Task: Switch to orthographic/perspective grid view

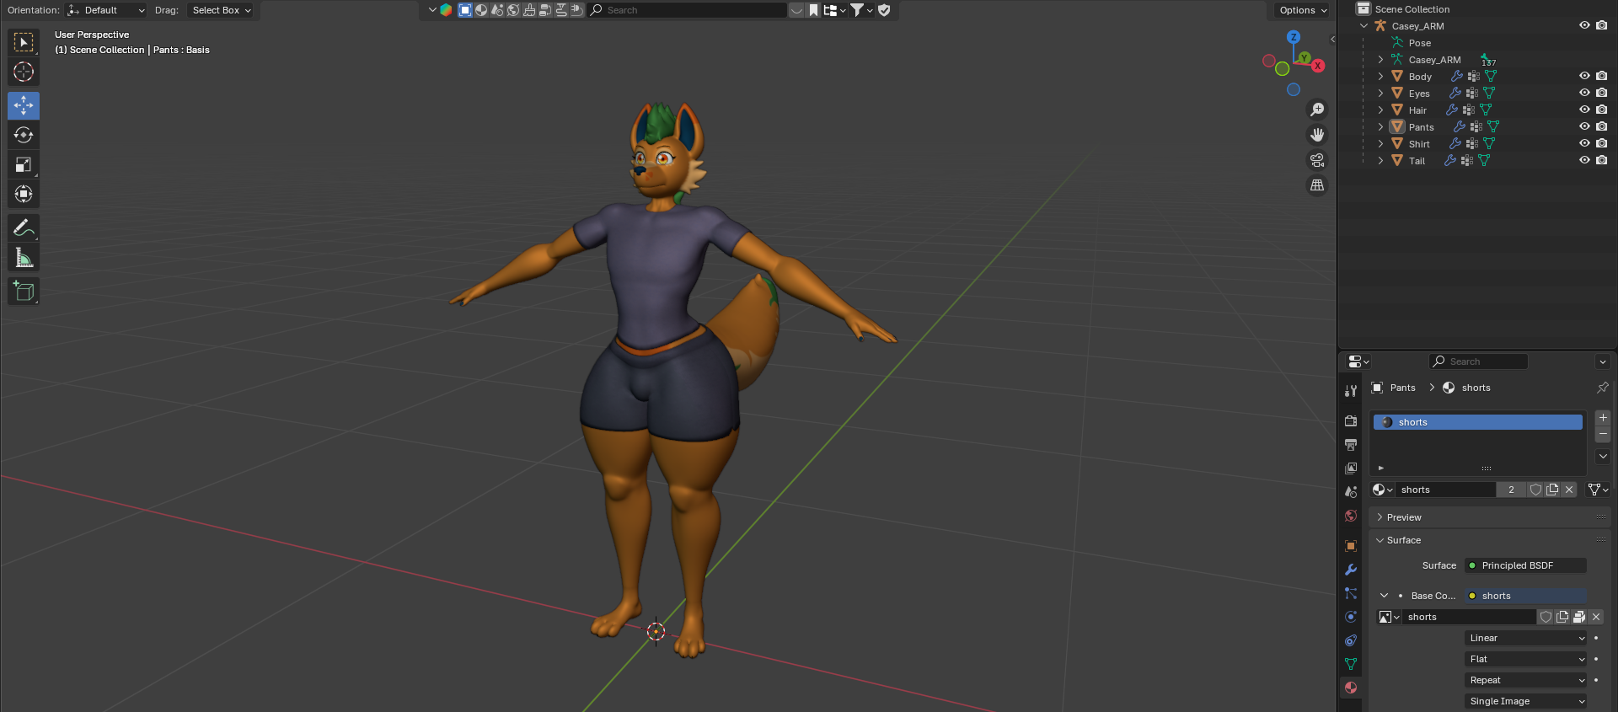Action: (1317, 185)
